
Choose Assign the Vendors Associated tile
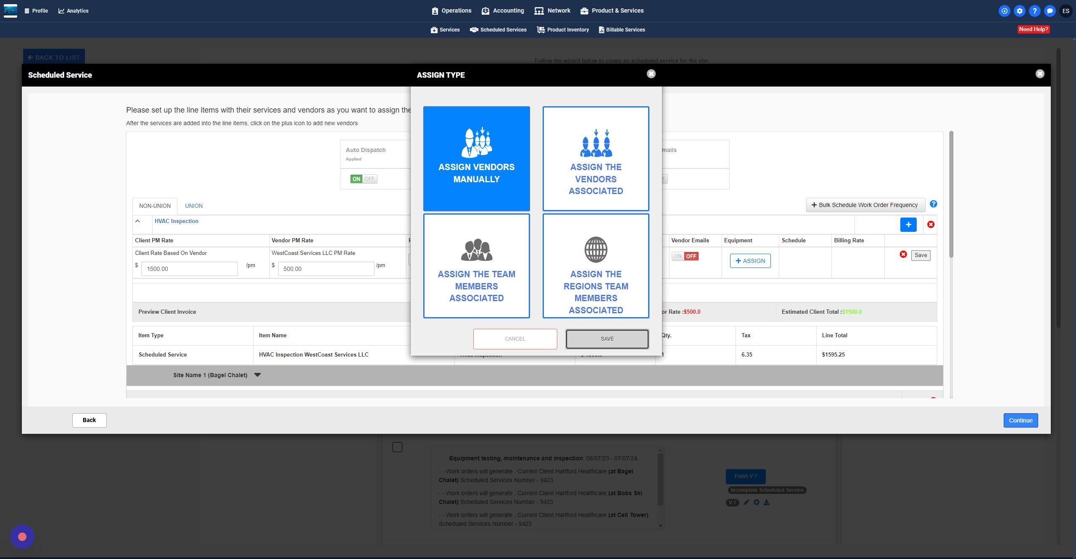[x=596, y=158]
